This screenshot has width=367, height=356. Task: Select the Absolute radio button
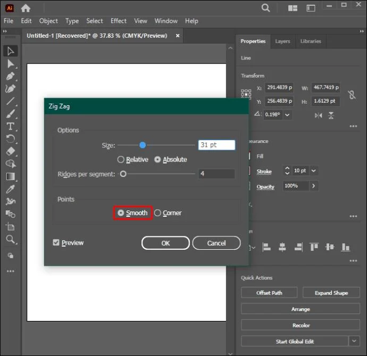[x=157, y=159]
